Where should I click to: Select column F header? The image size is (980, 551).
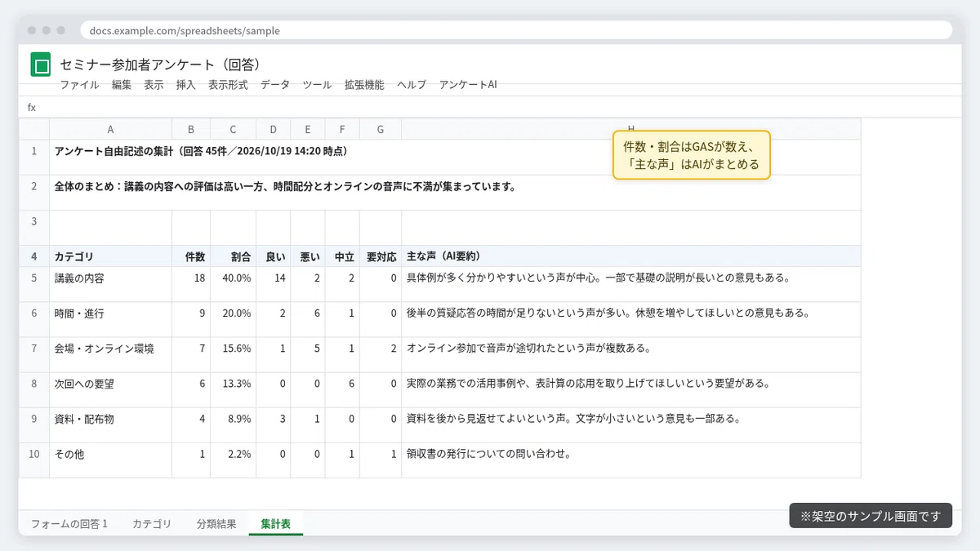(x=341, y=129)
